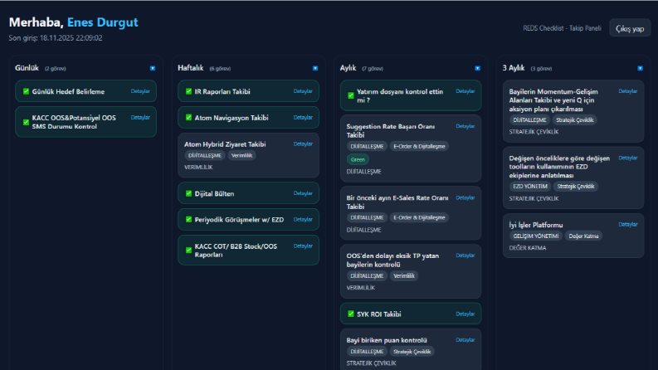Open Detaylar for SYK ROI Takibi

pos(465,314)
